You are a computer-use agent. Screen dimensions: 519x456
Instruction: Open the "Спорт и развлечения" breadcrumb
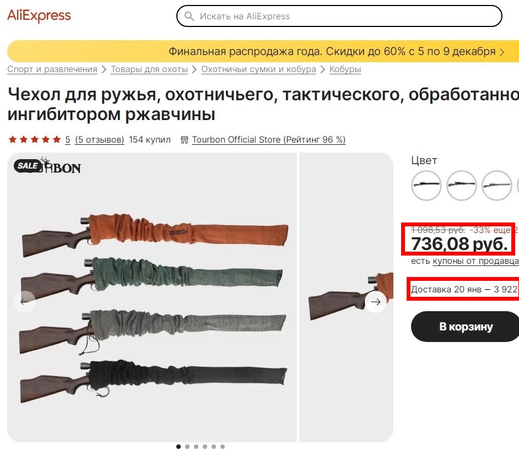click(52, 69)
